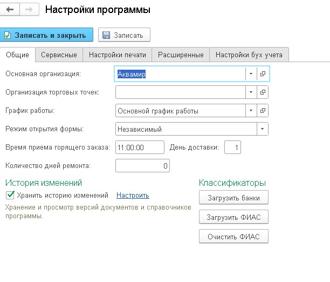Open Организация торговых точек record icon

tap(263, 92)
